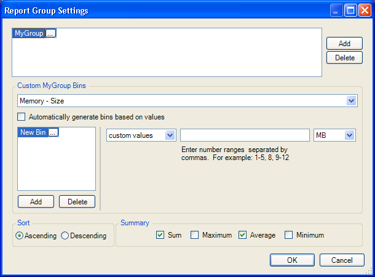The width and height of the screenshot is (375, 277).
Task: Delete the selected bin from the bins list
Action: click(x=77, y=201)
